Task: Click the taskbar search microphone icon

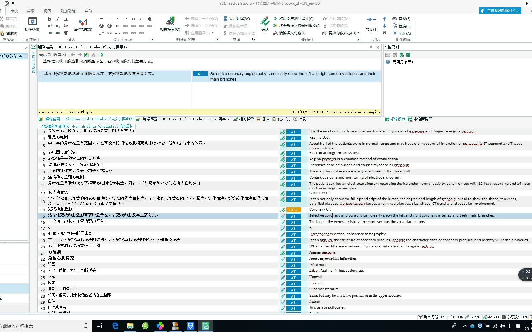Action: pyautogui.click(x=86, y=326)
